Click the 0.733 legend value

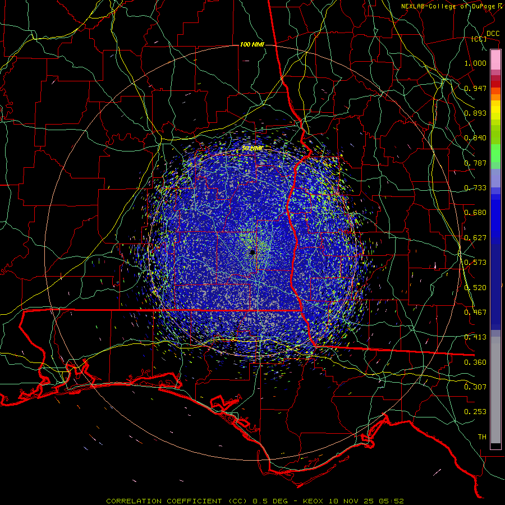pyautogui.click(x=475, y=188)
